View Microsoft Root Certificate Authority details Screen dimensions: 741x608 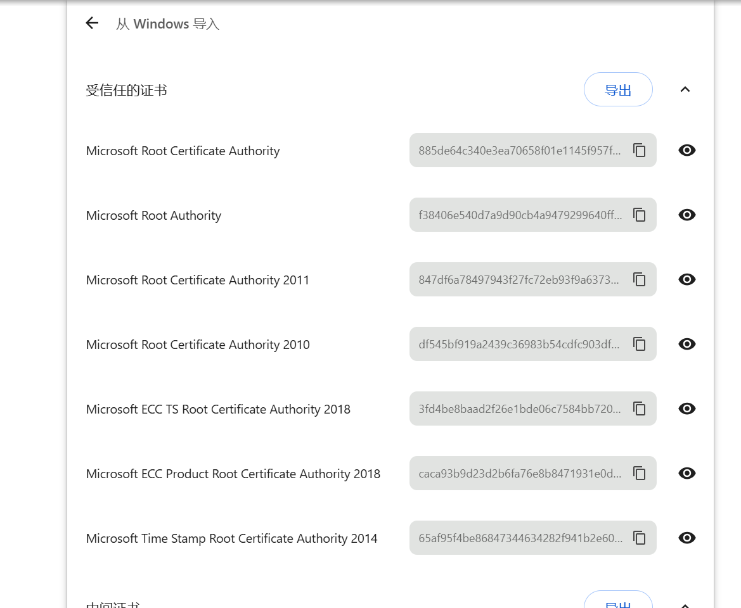(687, 150)
